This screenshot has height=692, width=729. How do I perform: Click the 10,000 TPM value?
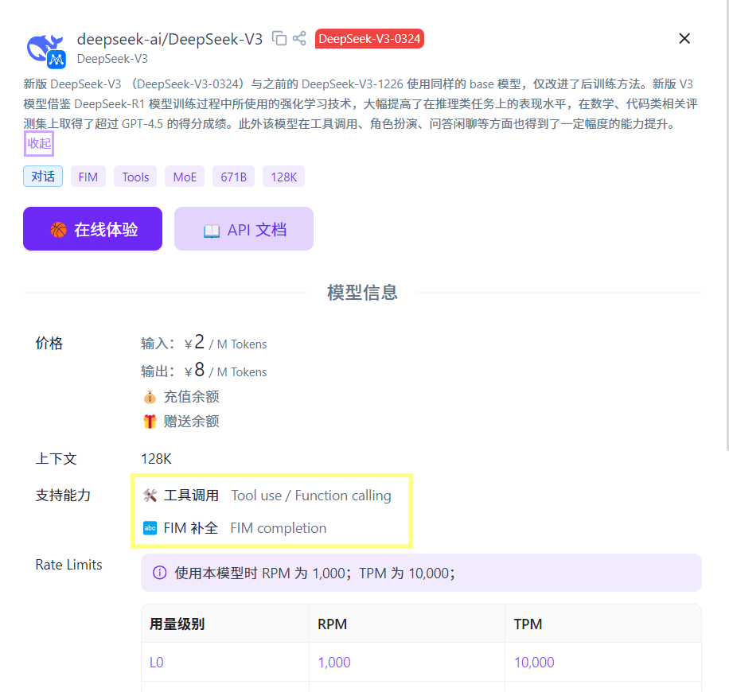tap(534, 663)
